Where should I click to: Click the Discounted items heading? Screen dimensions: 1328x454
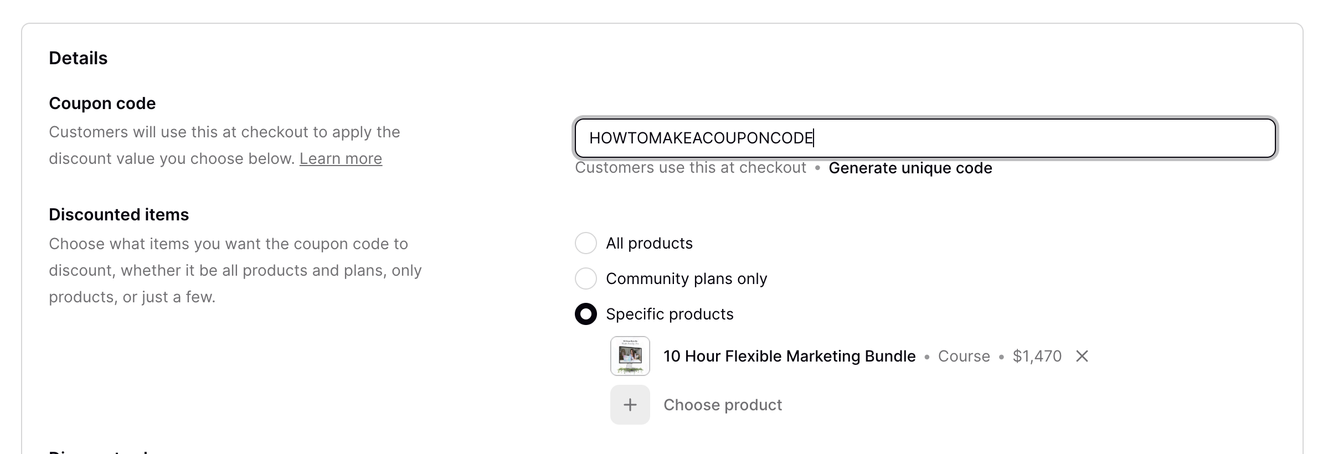119,214
